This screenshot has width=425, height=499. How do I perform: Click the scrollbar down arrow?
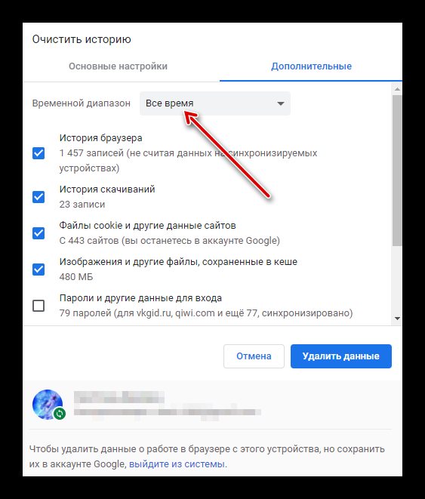pyautogui.click(x=397, y=319)
